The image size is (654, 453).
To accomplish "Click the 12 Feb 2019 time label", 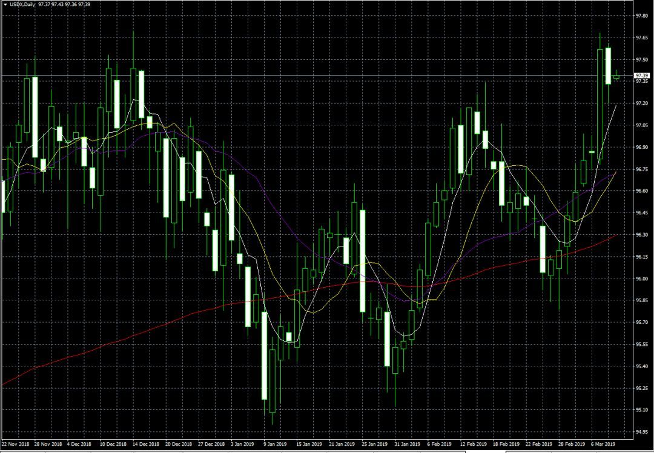I will click(472, 443).
